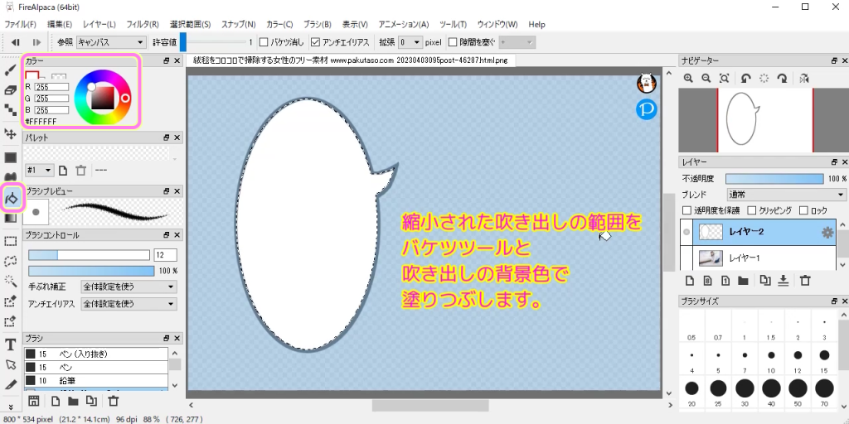Open the 選択範囲(S) menu
This screenshot has width=849, height=424.
coord(190,24)
